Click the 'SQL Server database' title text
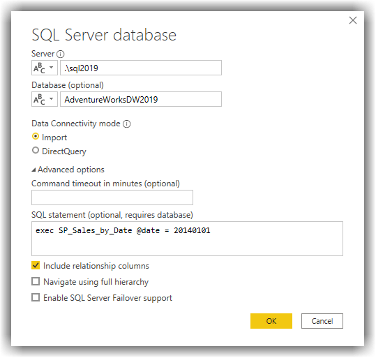The height and width of the screenshot is (358, 376). tap(104, 35)
